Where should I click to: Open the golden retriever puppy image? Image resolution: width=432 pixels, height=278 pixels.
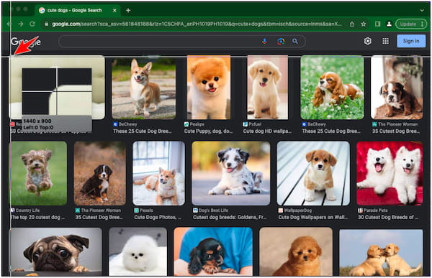[268, 88]
